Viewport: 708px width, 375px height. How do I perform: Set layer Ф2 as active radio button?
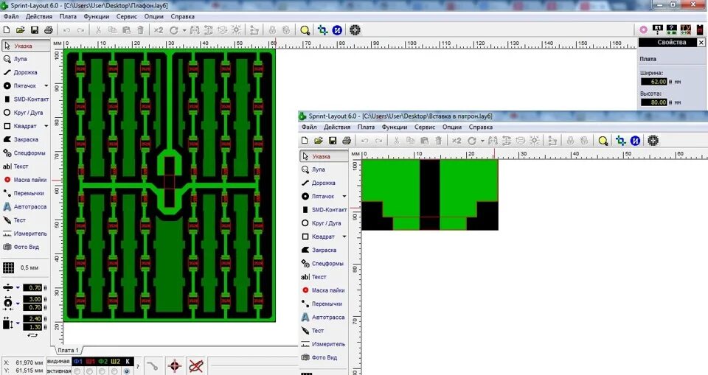(x=103, y=371)
